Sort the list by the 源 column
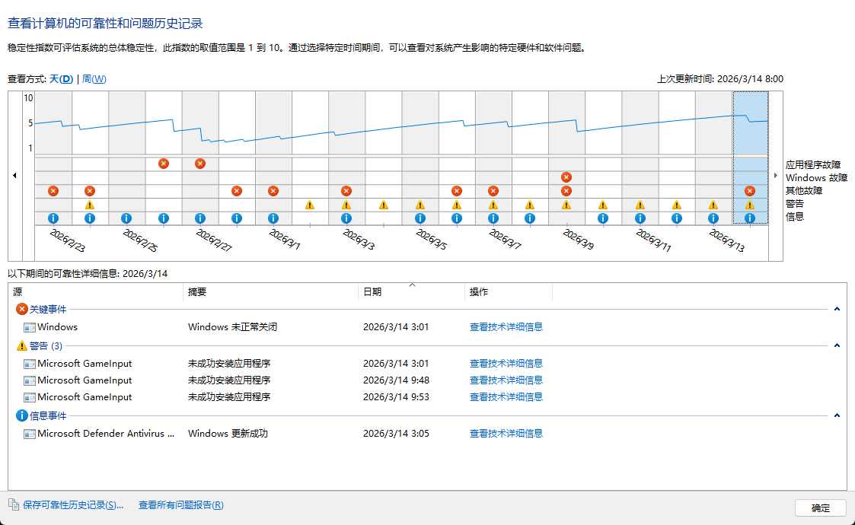 96,292
